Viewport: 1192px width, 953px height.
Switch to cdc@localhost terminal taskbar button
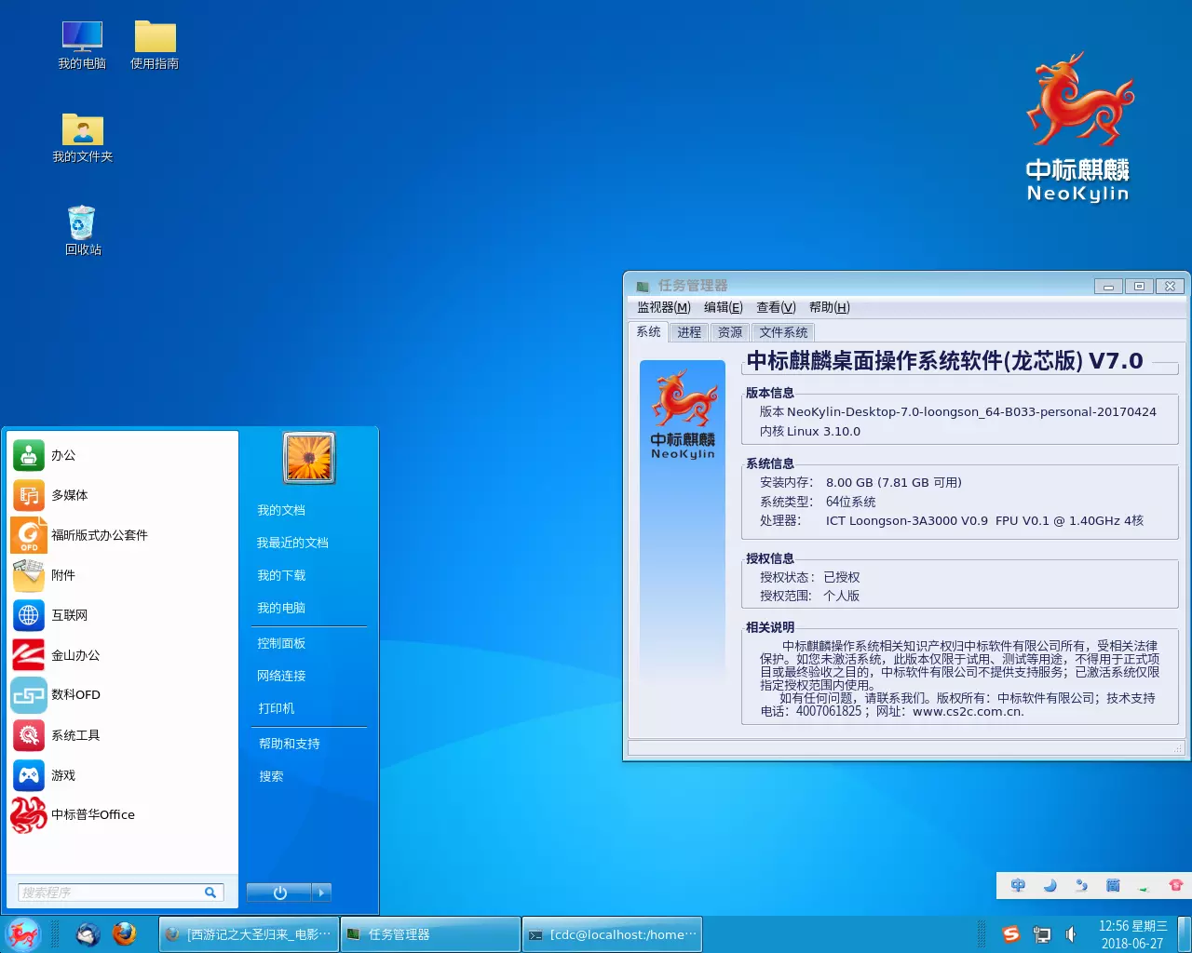click(x=612, y=934)
